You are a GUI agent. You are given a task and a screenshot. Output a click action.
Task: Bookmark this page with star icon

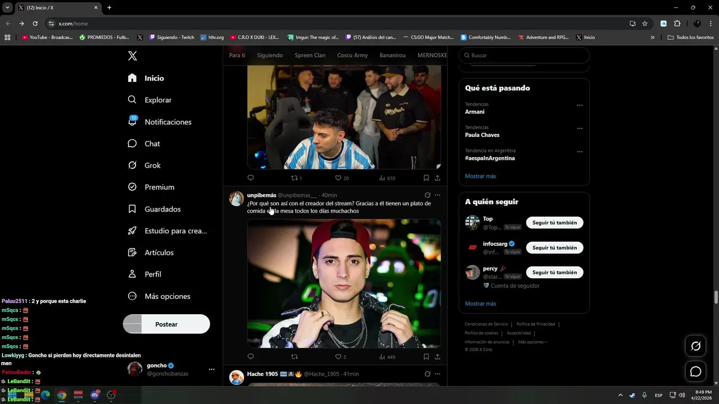click(x=645, y=24)
